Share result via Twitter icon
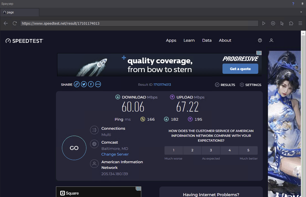Screen dimensions: 306x197 click(x=84, y=84)
